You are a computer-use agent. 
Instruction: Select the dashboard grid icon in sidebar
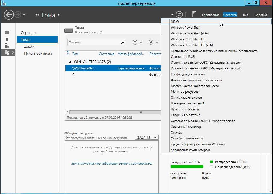(x=7, y=32)
